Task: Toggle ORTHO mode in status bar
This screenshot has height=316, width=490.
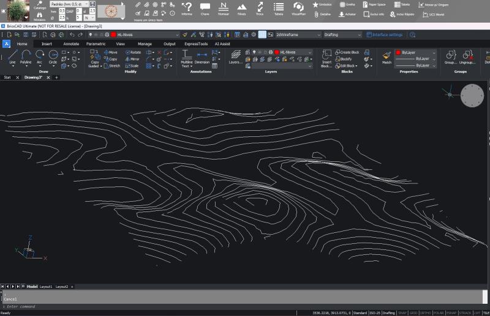Action: point(426,313)
